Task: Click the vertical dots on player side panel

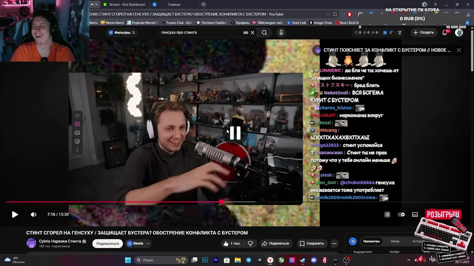Action: coord(77,150)
